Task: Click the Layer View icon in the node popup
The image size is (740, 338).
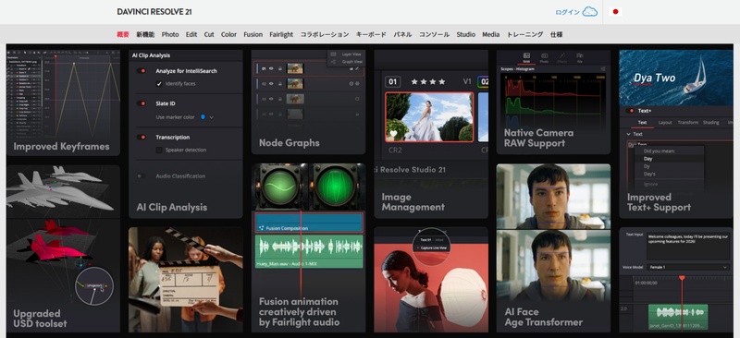Action: [333, 54]
